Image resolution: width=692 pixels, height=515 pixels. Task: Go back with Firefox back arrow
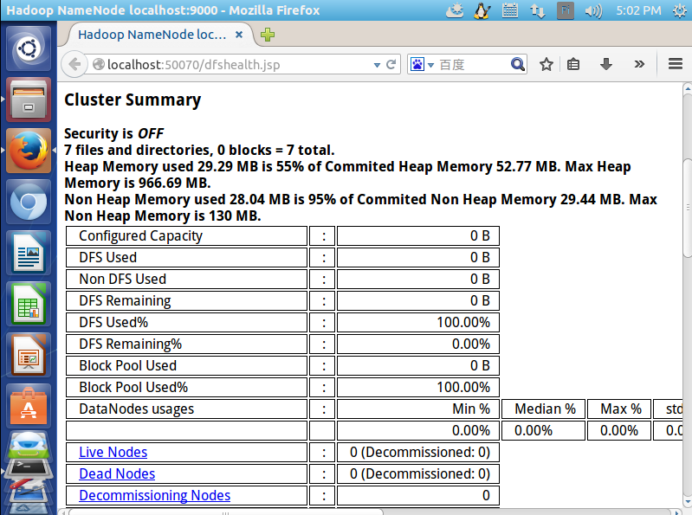click(x=74, y=65)
